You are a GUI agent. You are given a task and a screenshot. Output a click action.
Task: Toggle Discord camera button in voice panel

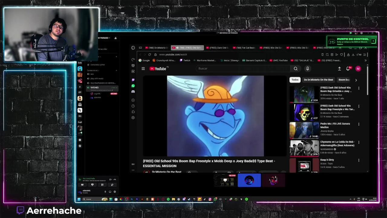coord(82,185)
